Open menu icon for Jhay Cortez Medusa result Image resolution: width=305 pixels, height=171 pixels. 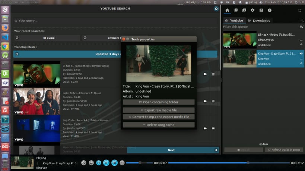coord(213,129)
